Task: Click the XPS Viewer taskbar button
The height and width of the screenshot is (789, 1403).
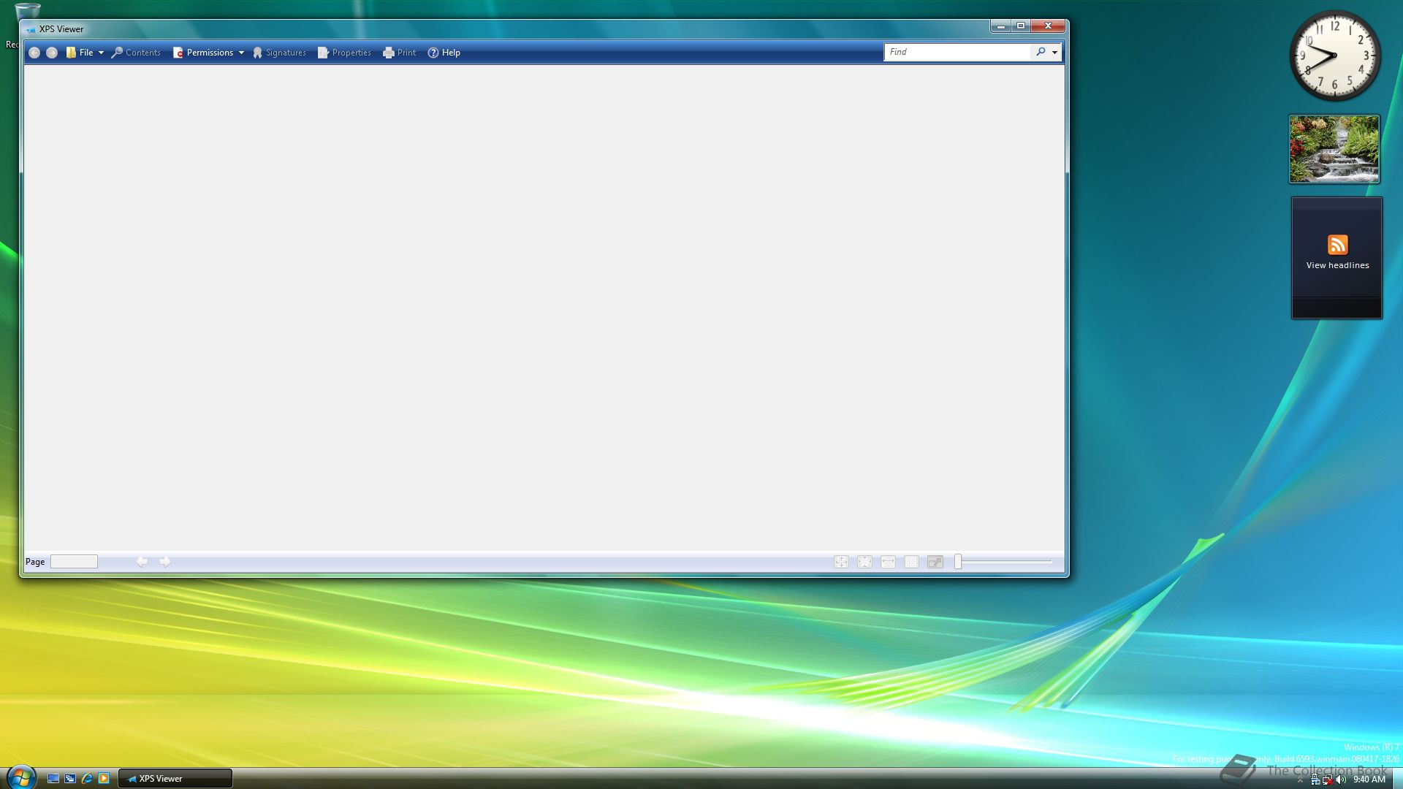Action: (175, 779)
